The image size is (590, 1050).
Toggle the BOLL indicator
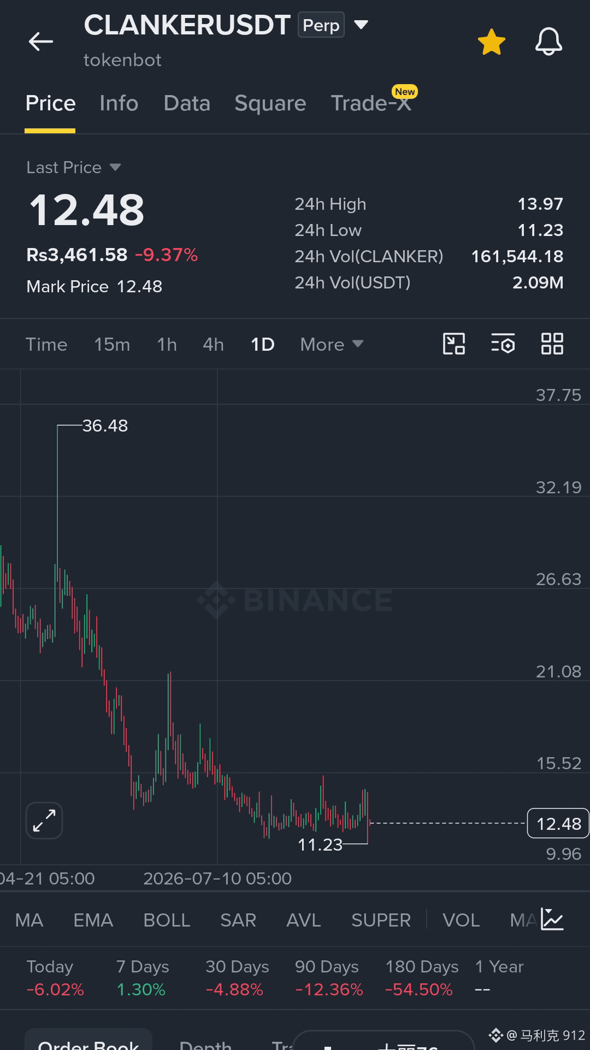coord(167,921)
